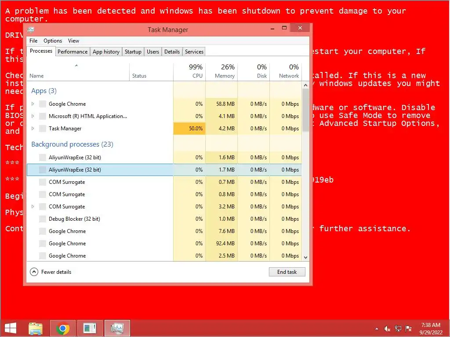The height and width of the screenshot is (337, 450).
Task: Click the muted speaker tray icon
Action: 388,329
